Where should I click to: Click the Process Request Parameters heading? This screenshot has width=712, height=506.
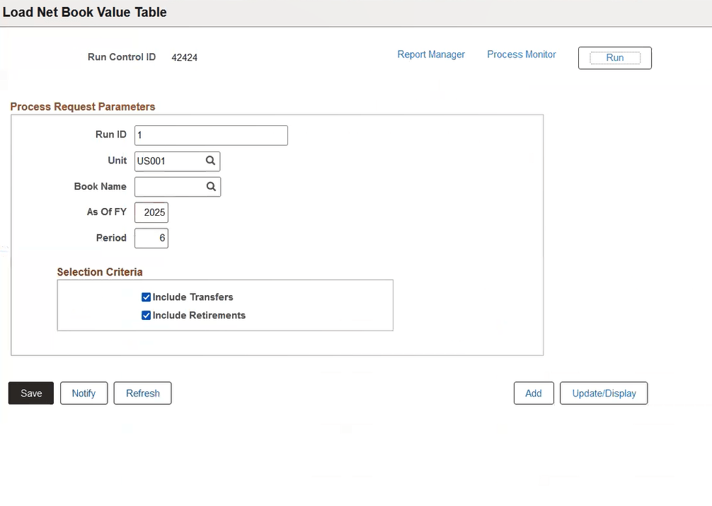(83, 106)
